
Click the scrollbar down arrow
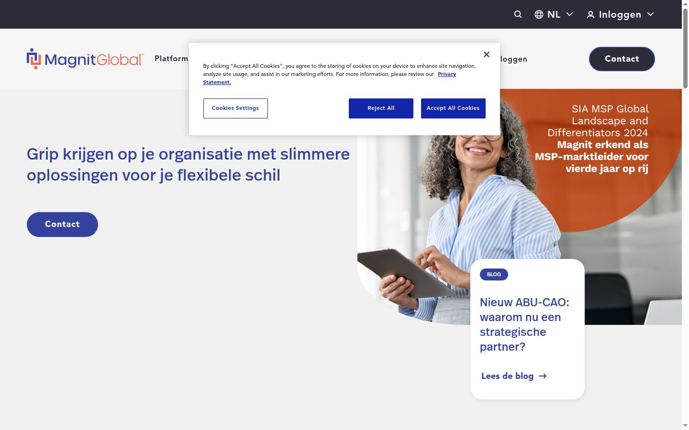pos(685,426)
